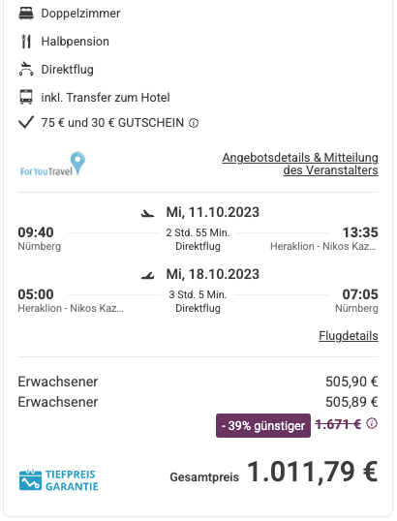The height and width of the screenshot is (521, 397).
Task: Select the Mi, 18.10.2023 return date
Action: 213,274
